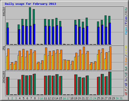Image resolution: width=129 pixels, height=101 pixels.
Task: Select green day 30 label
Action: pyautogui.click(x=117, y=98)
